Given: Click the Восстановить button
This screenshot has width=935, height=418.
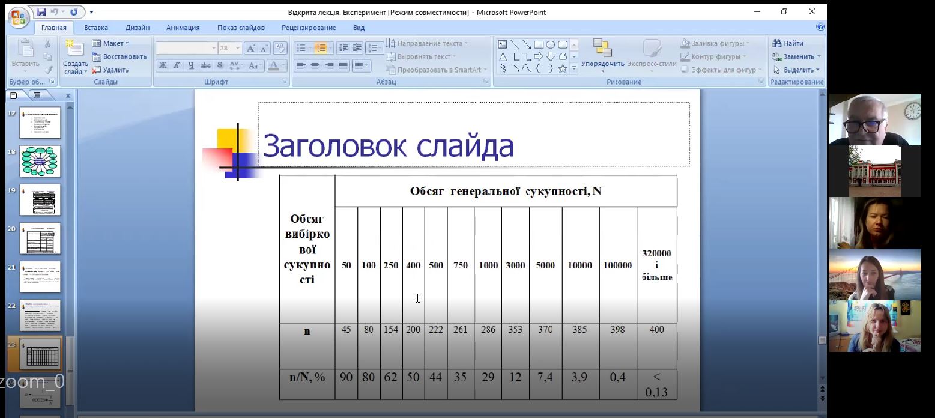Looking at the screenshot, I should click(x=119, y=56).
